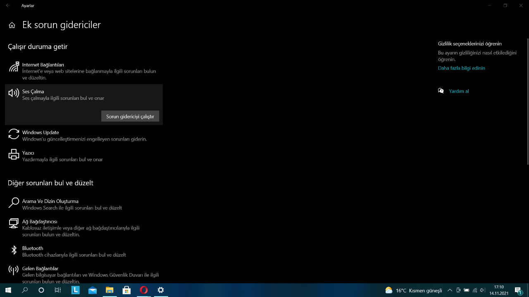The image size is (529, 297).
Task: Open the Mail app in taskbar
Action: tap(92, 290)
